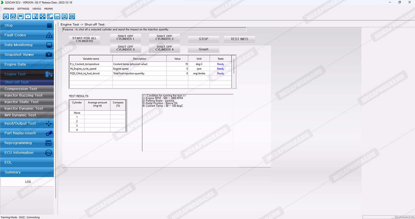This screenshot has width=415, height=219.
Task: Click START FOR ALL CYLINDERS
Action: tap(84, 40)
